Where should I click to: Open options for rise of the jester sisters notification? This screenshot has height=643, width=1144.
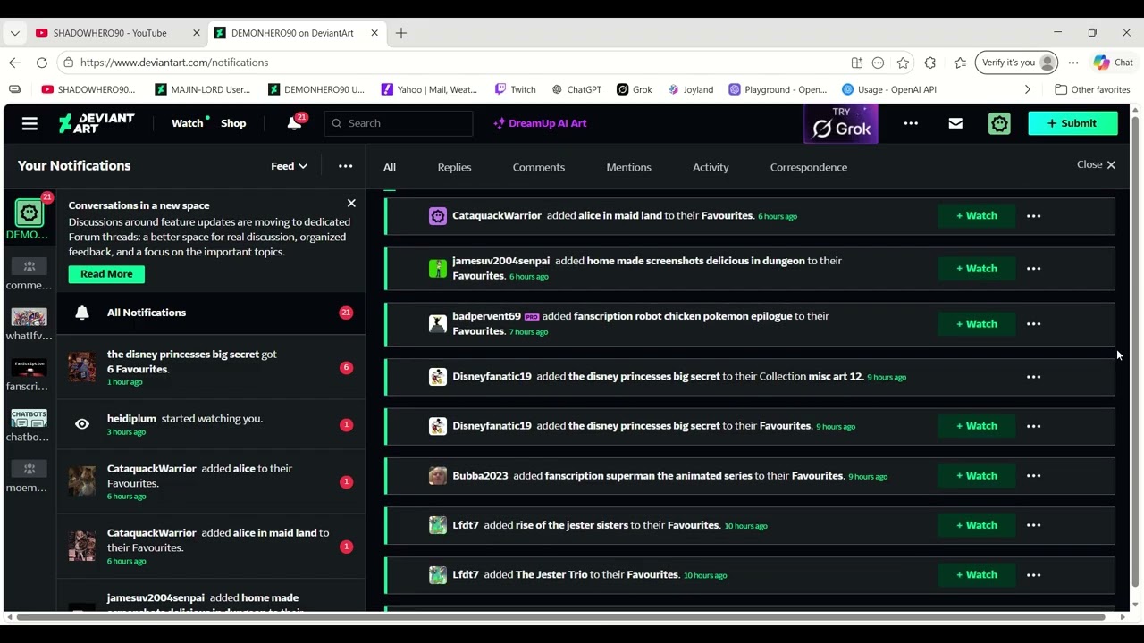pyautogui.click(x=1033, y=525)
